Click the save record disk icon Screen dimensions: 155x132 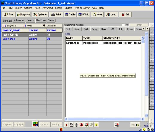(x=117, y=125)
